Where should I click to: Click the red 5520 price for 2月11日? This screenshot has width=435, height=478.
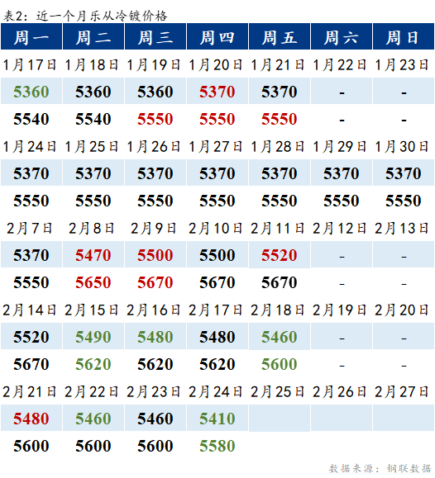coord(280,255)
